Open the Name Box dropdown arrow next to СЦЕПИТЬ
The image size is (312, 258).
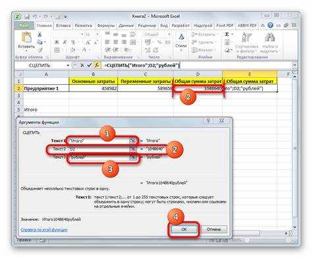(68, 65)
